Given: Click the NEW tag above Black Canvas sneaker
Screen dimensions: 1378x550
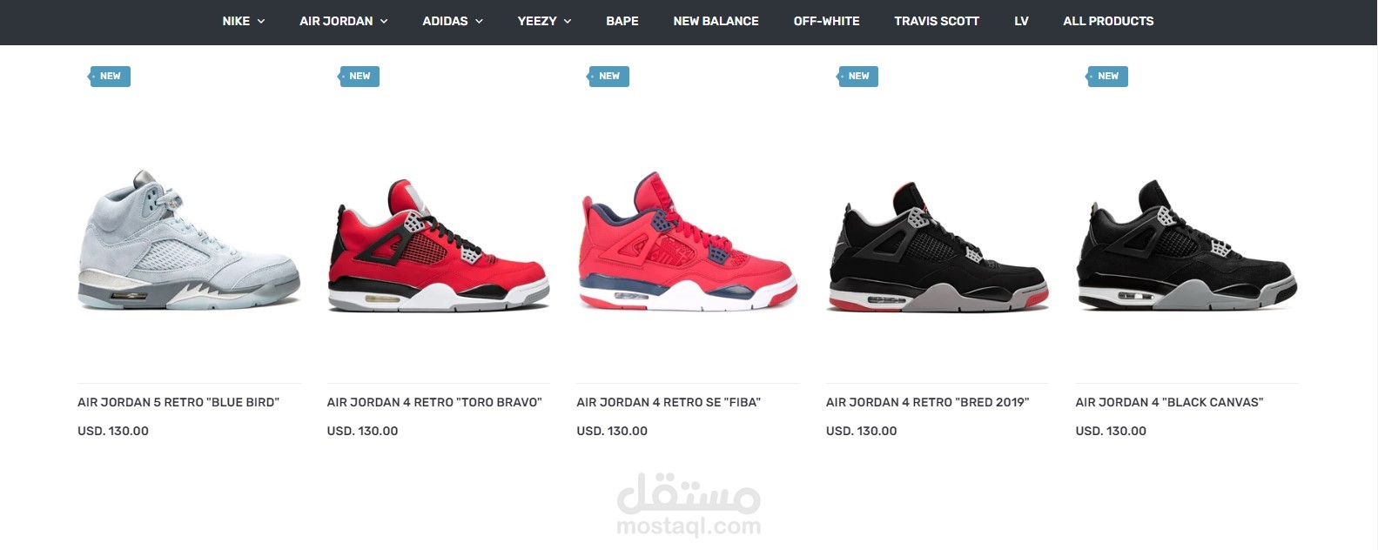Looking at the screenshot, I should [1107, 77].
